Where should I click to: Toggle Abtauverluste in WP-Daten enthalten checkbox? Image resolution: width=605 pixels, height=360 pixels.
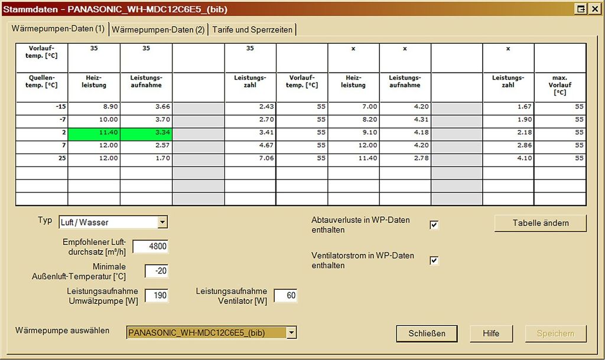pyautogui.click(x=434, y=225)
